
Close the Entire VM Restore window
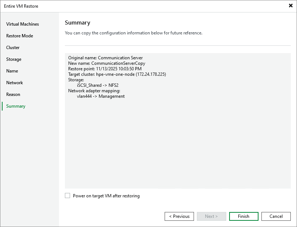point(290,5)
